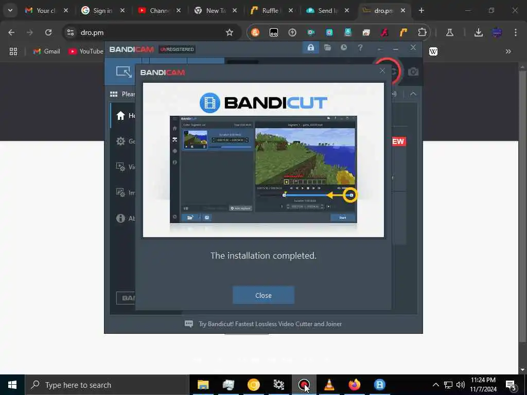Click the red Flash extension icon
The width and height of the screenshot is (527, 395).
[x=385, y=32]
